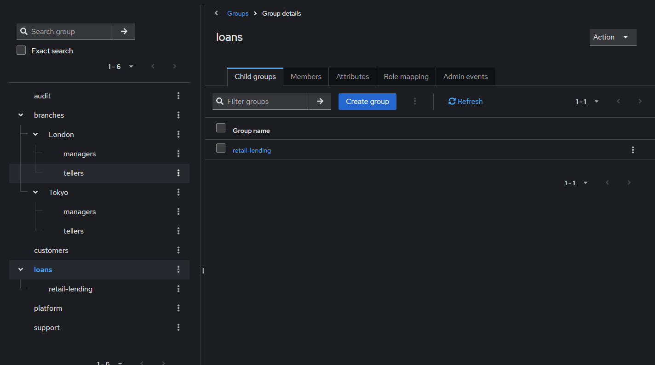Click the Create group button
The image size is (655, 365).
(x=368, y=102)
